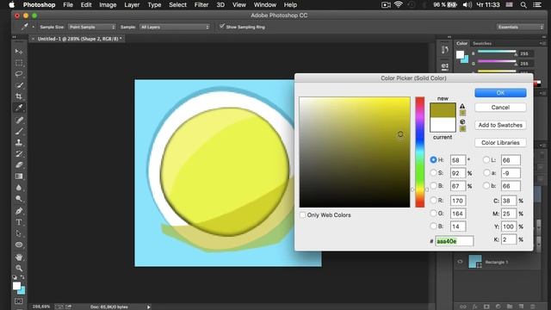Click Add to Swatches button
Image resolution: width=551 pixels, height=310 pixels.
pyautogui.click(x=500, y=125)
